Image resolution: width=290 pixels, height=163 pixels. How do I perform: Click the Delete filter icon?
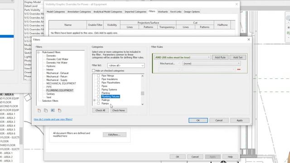click(x=59, y=110)
